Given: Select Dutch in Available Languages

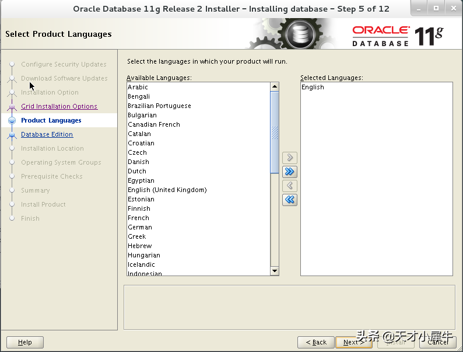Looking at the screenshot, I should [198, 171].
